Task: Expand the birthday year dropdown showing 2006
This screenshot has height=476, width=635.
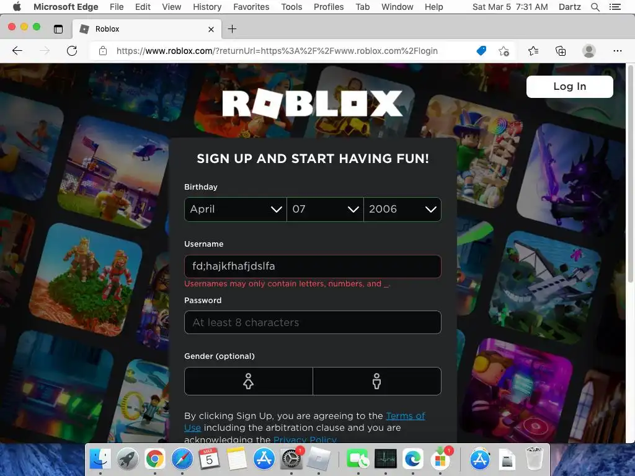Action: coord(402,209)
